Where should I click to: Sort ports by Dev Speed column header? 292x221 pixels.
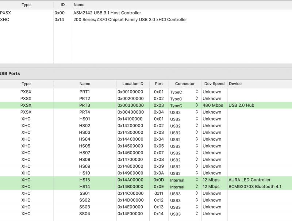(x=214, y=84)
